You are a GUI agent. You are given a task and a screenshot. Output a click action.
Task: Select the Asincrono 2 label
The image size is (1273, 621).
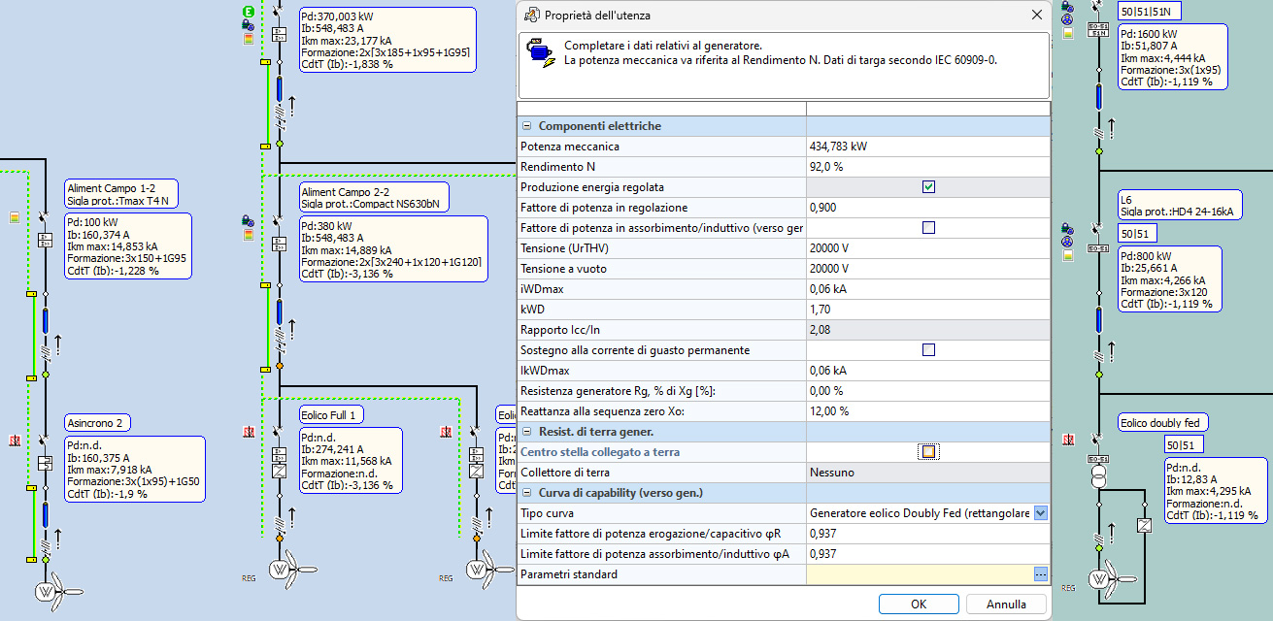point(97,423)
